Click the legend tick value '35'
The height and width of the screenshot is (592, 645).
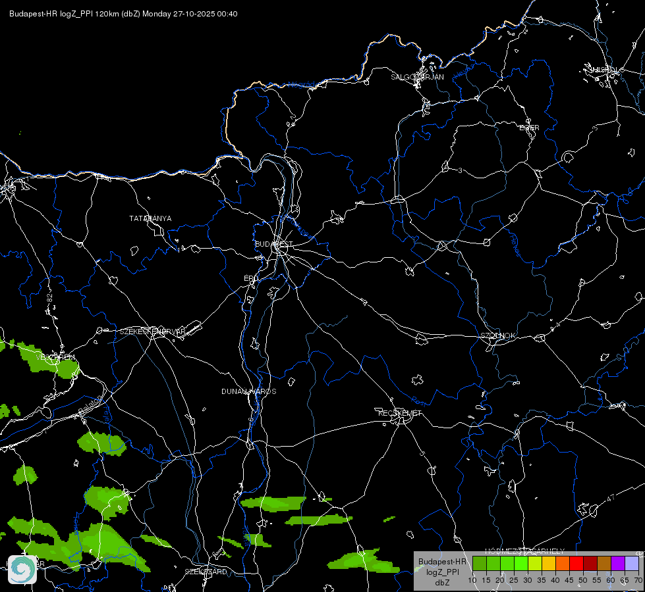click(x=542, y=581)
